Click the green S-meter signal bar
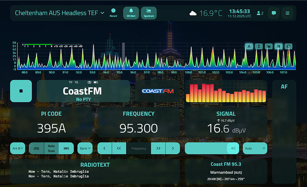307x187 pixels. tap(38, 45)
